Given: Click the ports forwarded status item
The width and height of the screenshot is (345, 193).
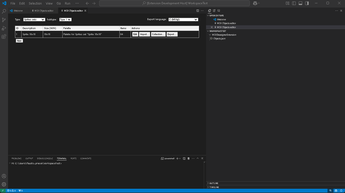Looking at the screenshot, I should [x=21, y=191].
